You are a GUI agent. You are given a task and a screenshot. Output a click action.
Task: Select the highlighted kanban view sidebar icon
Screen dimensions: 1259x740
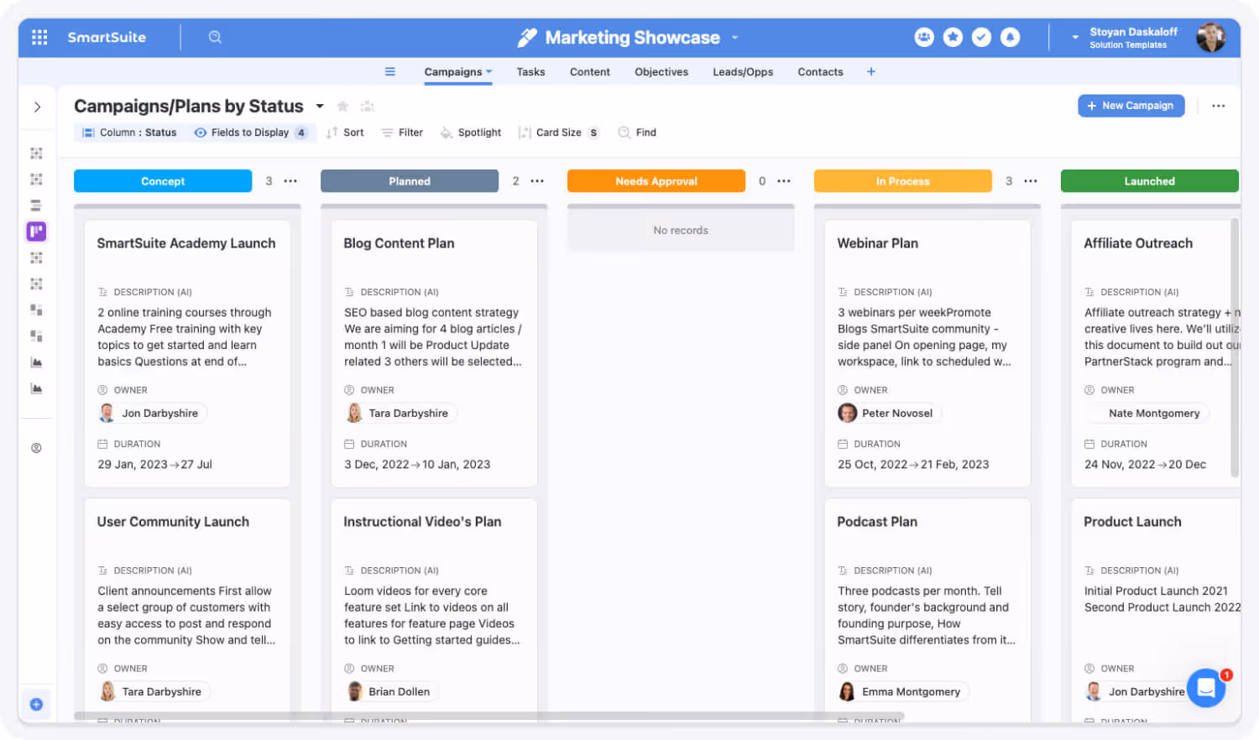pyautogui.click(x=36, y=232)
